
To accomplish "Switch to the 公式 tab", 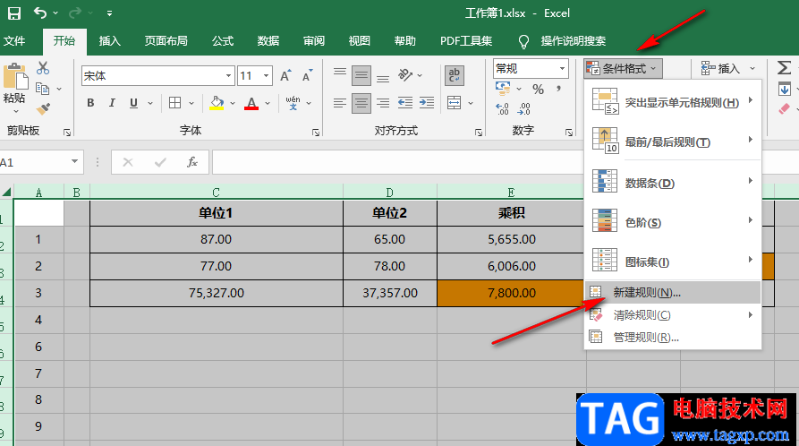I will coord(223,41).
